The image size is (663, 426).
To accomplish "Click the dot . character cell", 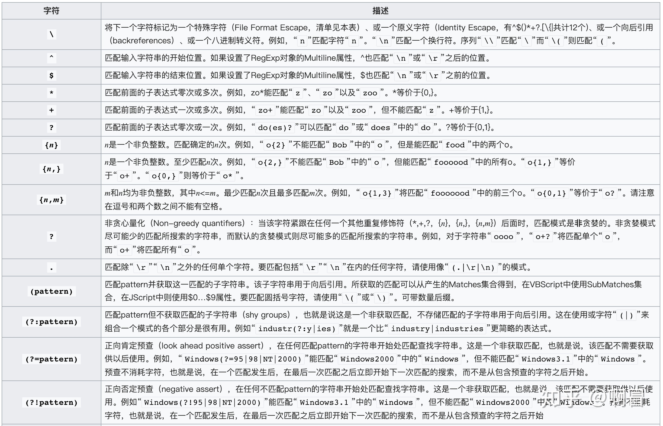I will (x=52, y=267).
